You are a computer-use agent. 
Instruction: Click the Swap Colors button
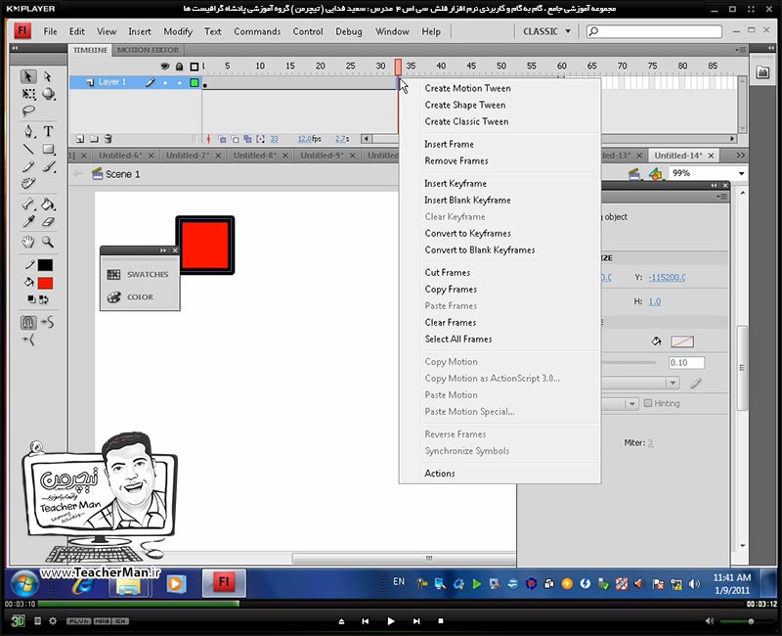pyautogui.click(x=44, y=299)
